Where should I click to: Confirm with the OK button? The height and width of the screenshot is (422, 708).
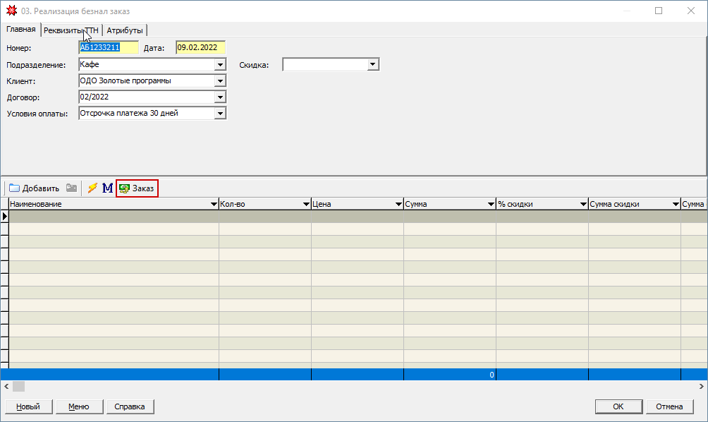(618, 406)
